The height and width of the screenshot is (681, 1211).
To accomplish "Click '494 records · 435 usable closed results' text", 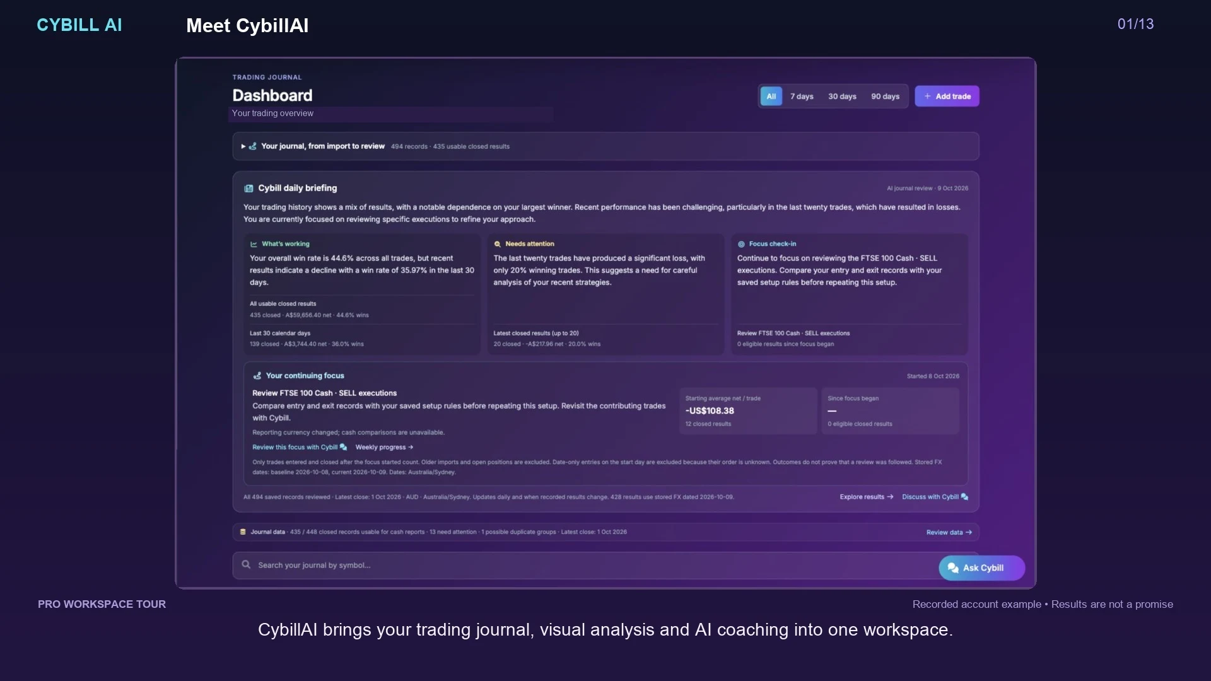I will (450, 147).
